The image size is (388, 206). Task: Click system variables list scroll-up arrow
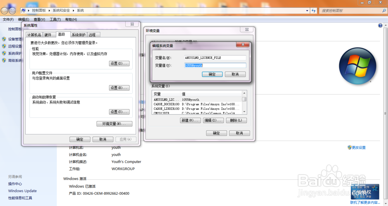[x=244, y=93]
